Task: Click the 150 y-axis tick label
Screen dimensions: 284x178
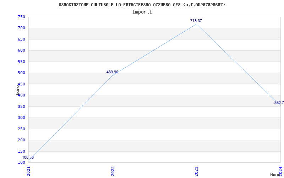Action: coord(21,151)
